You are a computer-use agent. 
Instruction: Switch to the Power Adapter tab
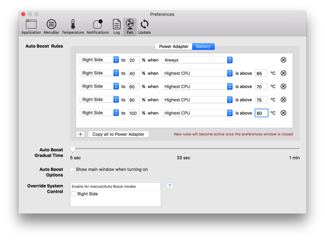(x=173, y=47)
